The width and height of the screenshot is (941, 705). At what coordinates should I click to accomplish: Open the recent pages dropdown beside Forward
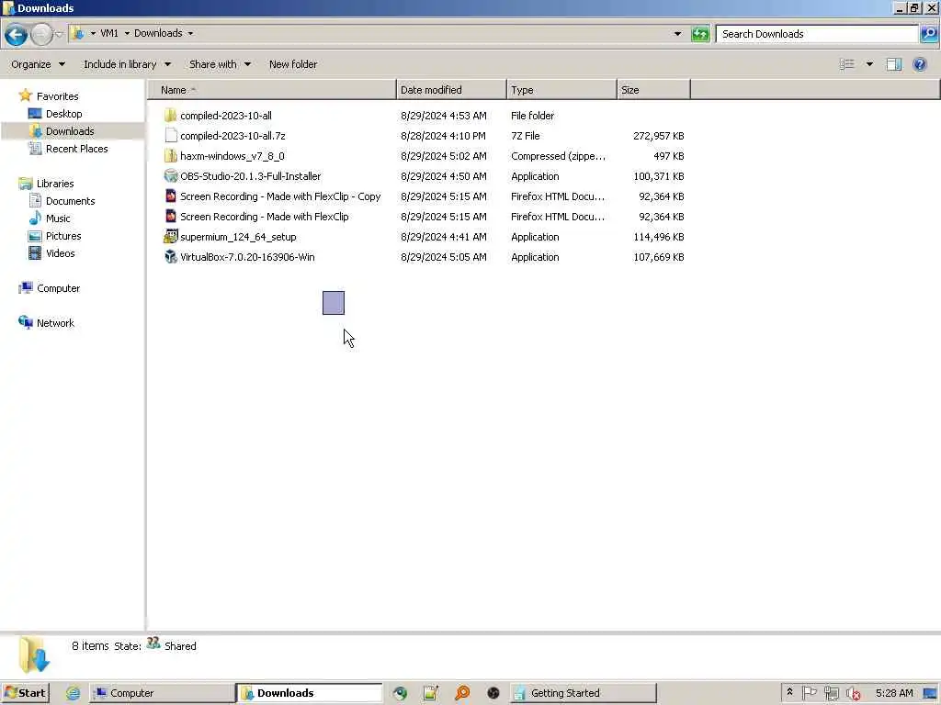tap(59, 34)
